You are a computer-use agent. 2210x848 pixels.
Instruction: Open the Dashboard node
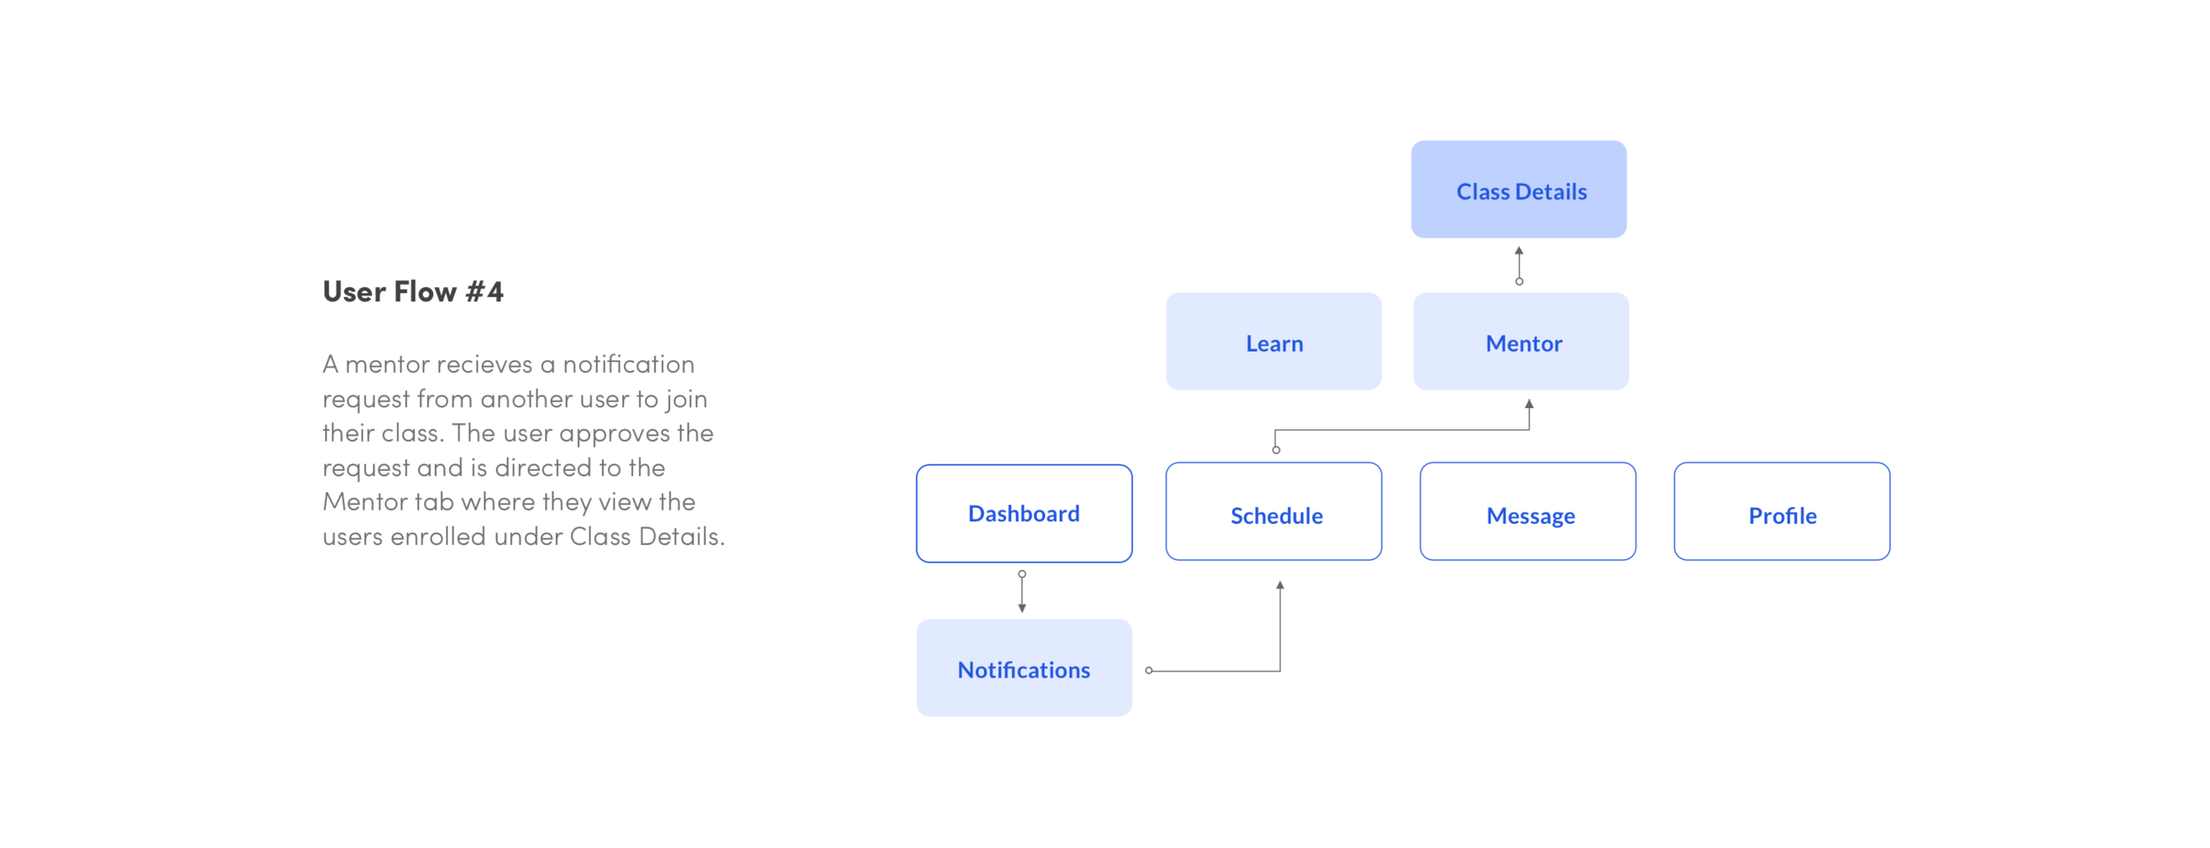[1024, 512]
